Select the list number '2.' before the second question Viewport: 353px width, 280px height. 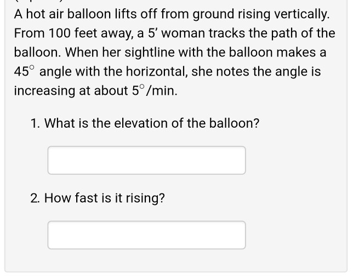35,198
